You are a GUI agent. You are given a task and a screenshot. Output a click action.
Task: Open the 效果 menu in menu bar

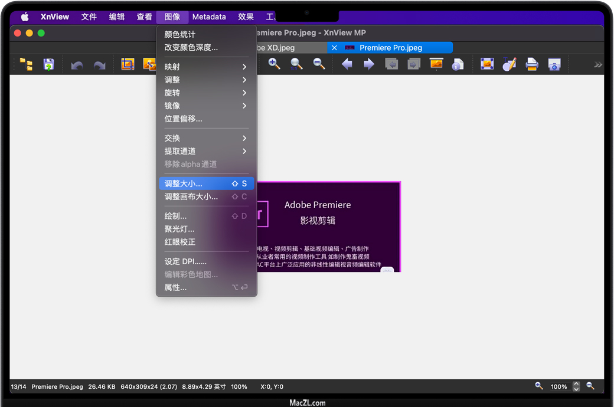click(x=246, y=17)
